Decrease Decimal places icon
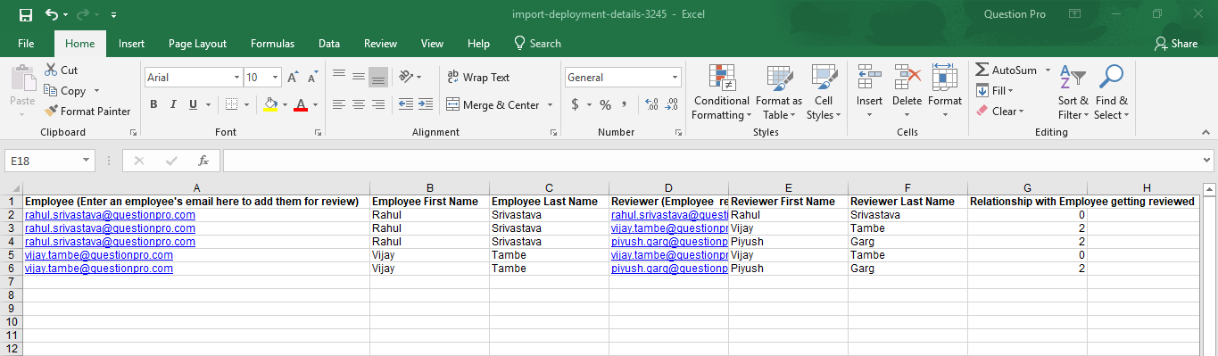1218x356 pixels. [x=670, y=104]
